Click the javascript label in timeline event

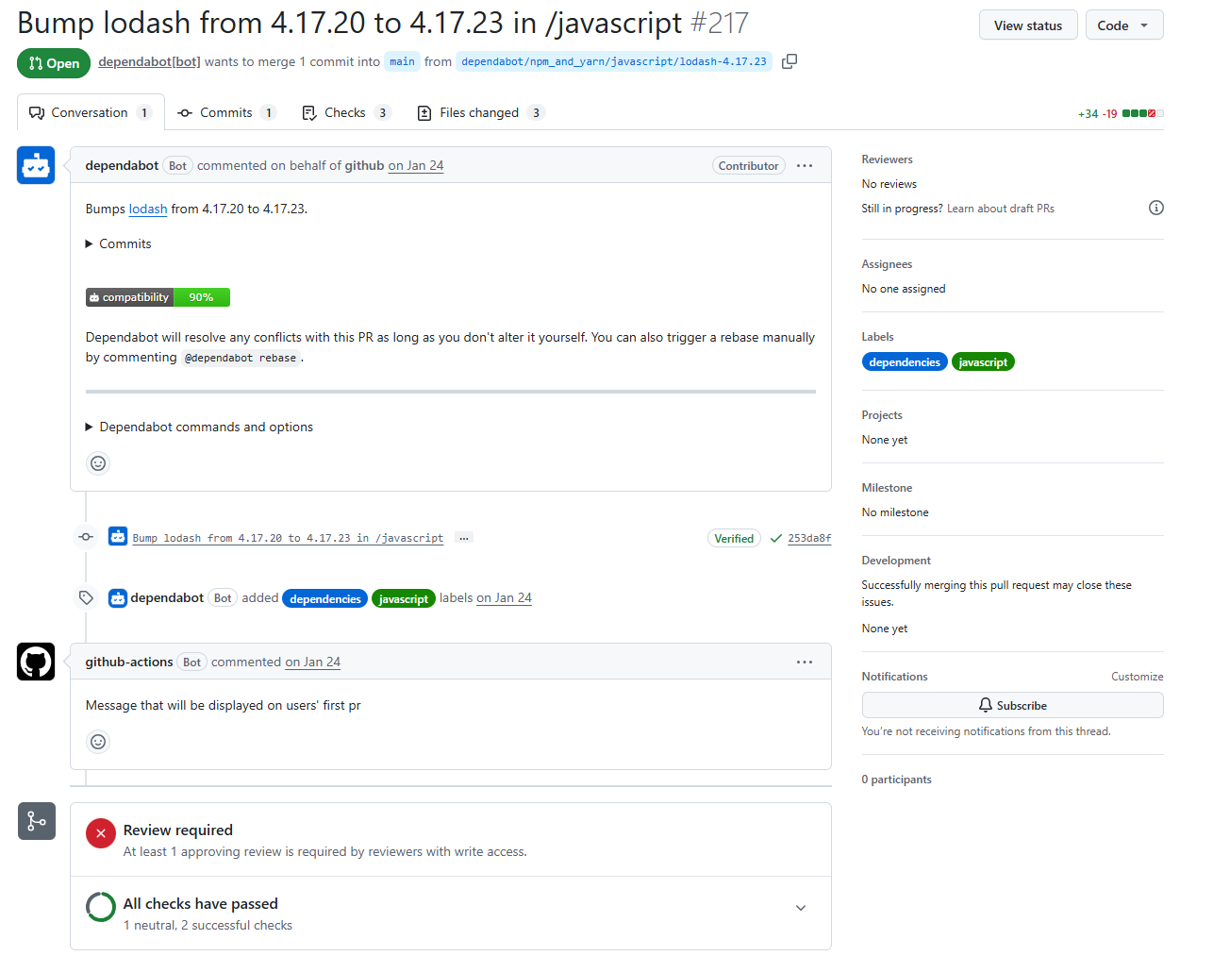click(x=404, y=598)
